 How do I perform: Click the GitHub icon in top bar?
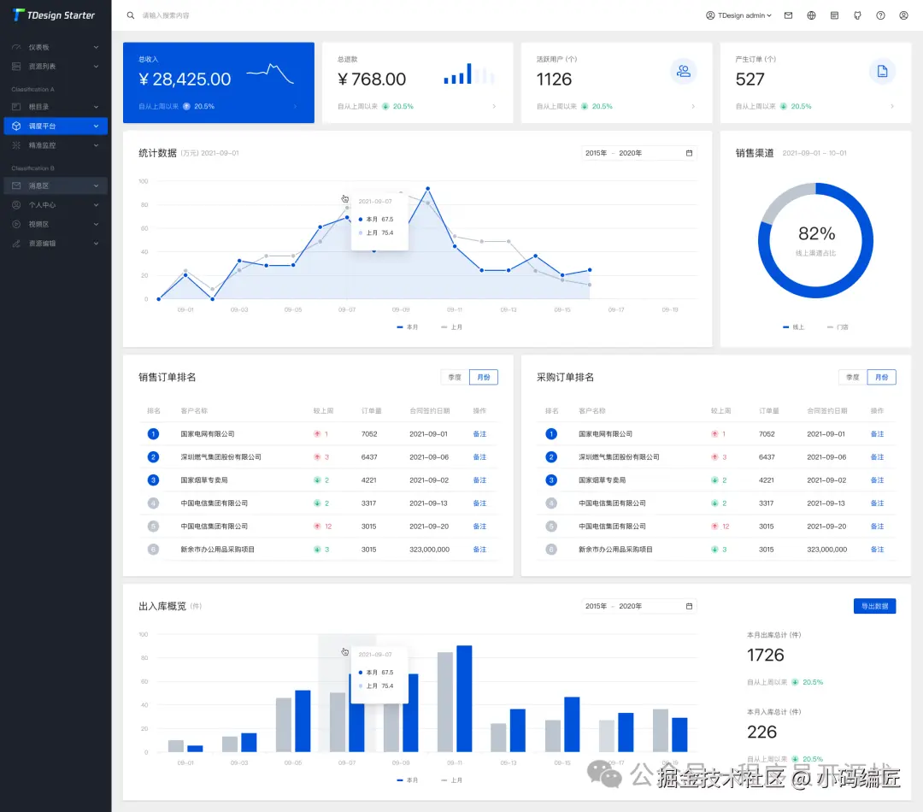[x=857, y=15]
